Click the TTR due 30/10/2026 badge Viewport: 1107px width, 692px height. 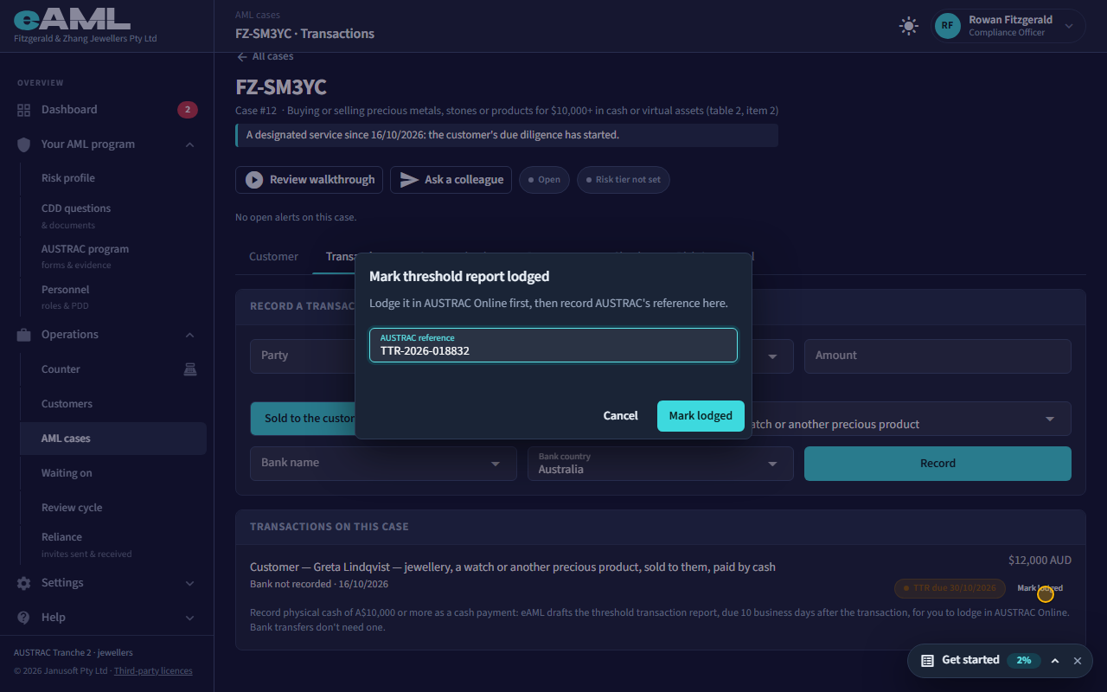click(950, 588)
